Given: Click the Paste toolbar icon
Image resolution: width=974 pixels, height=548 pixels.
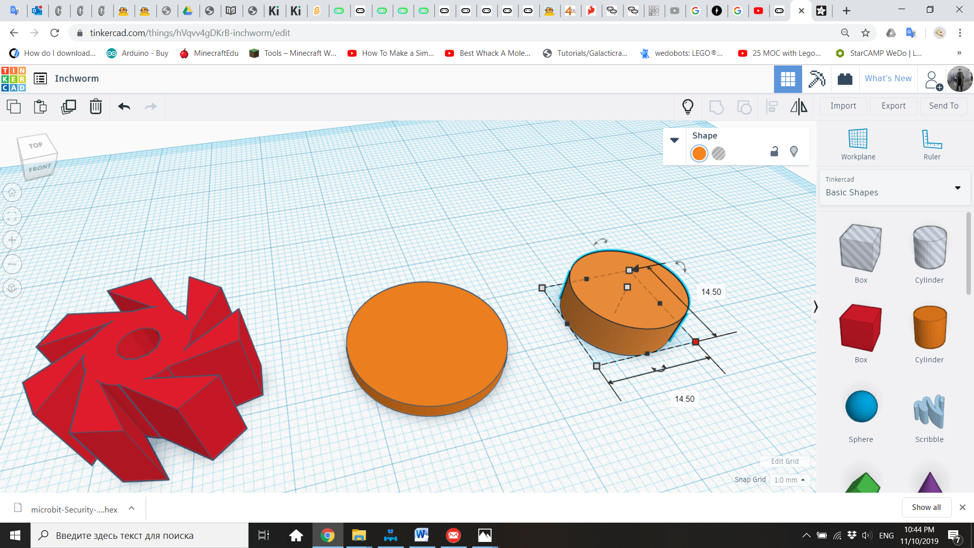Looking at the screenshot, I should (x=41, y=107).
